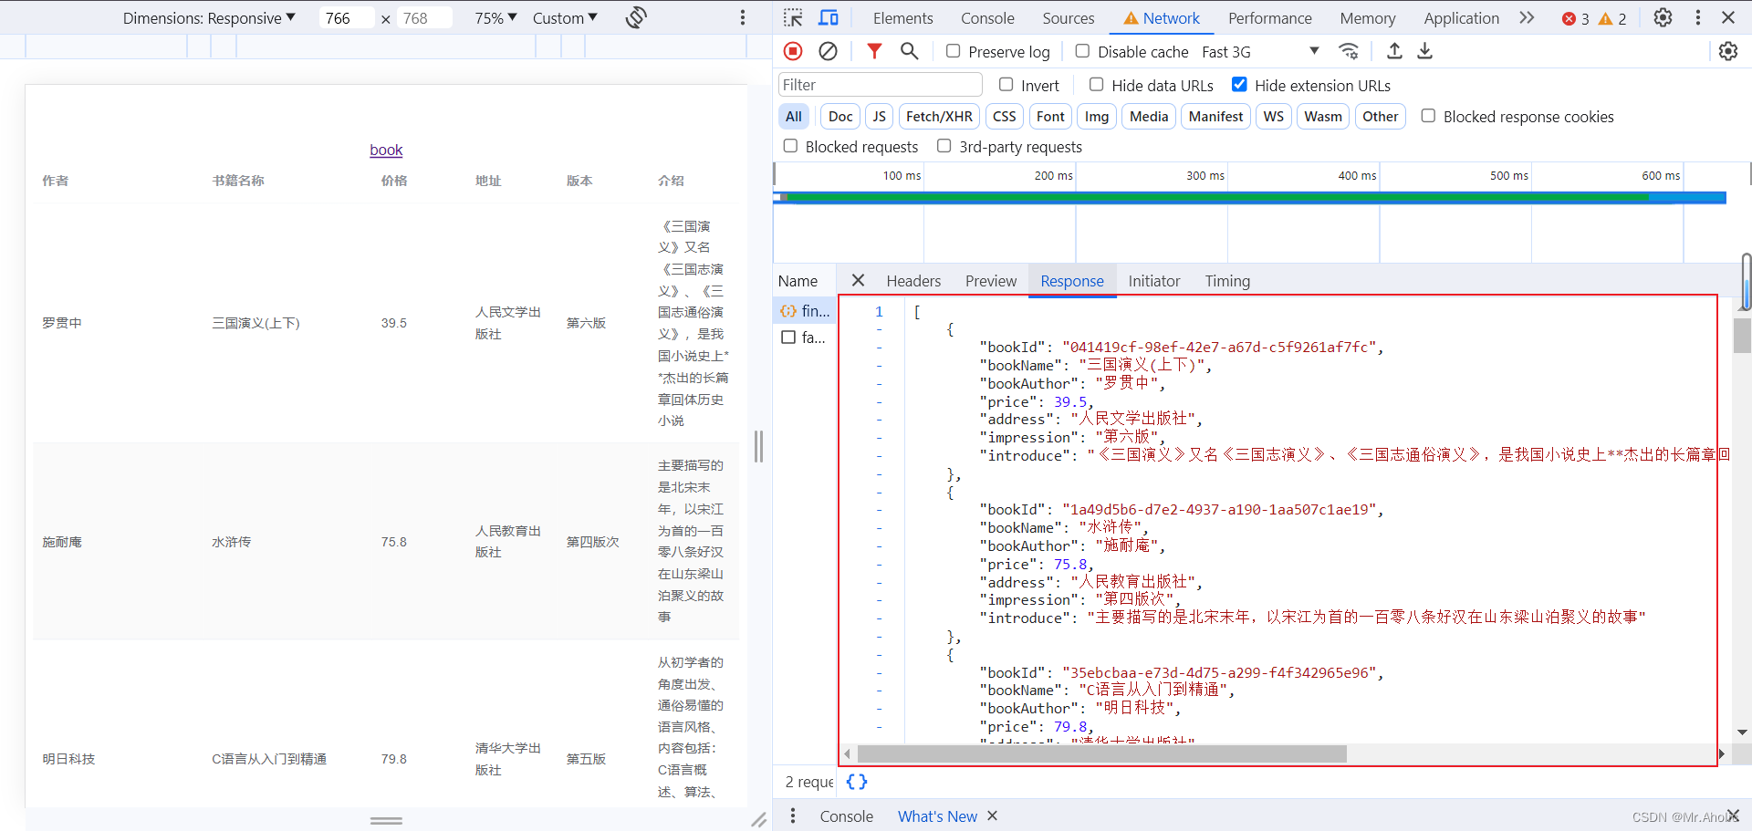Viewport: 1752px width, 831px height.
Task: Enable Disable cache
Action: 1083,51
